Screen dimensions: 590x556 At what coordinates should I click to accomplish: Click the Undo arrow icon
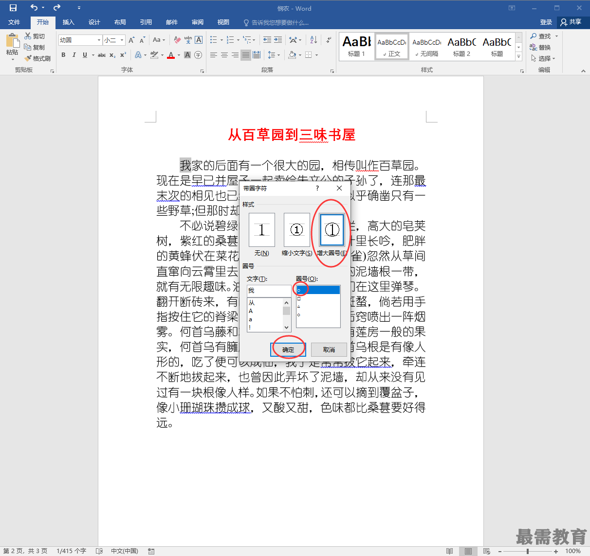[34, 8]
